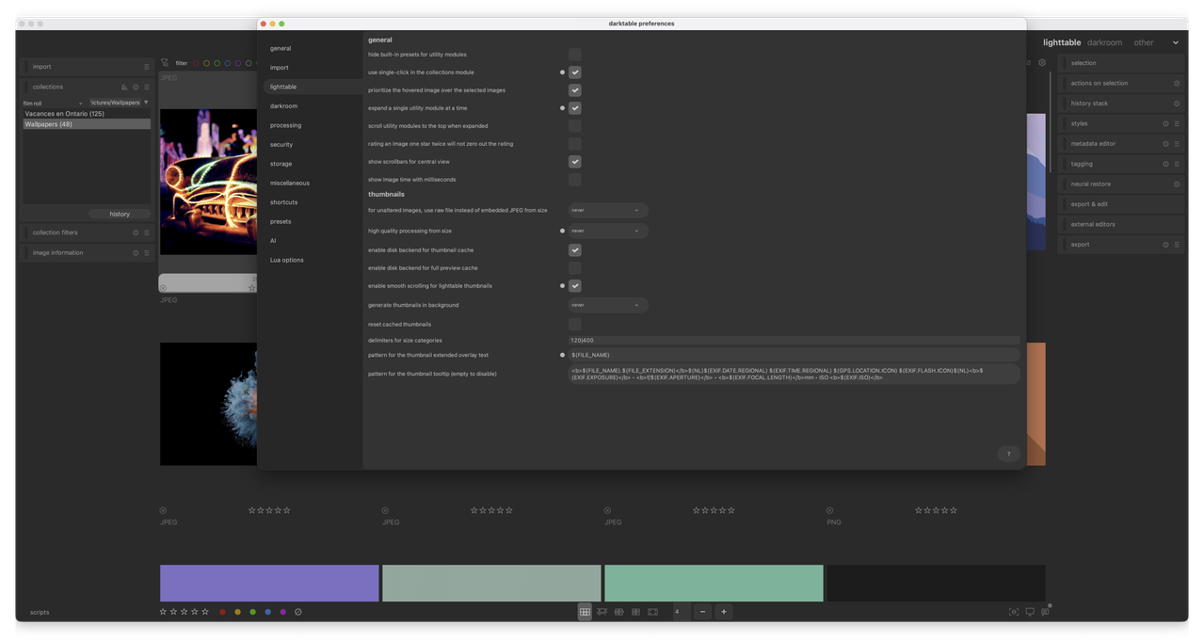Uncheck smooth scrolling for lighttable thumbnails
This screenshot has height=641, width=1204.
coord(575,286)
